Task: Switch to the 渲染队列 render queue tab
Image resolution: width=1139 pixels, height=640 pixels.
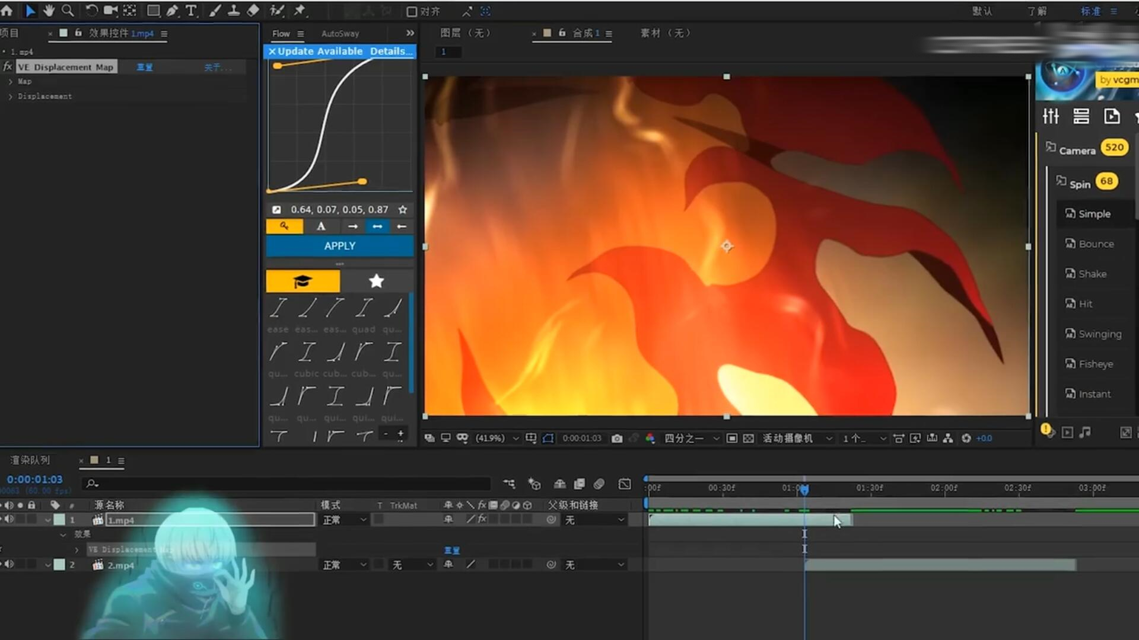Action: click(x=30, y=460)
